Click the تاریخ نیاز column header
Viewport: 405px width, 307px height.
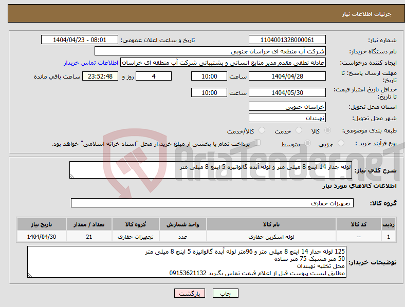coord(42,224)
